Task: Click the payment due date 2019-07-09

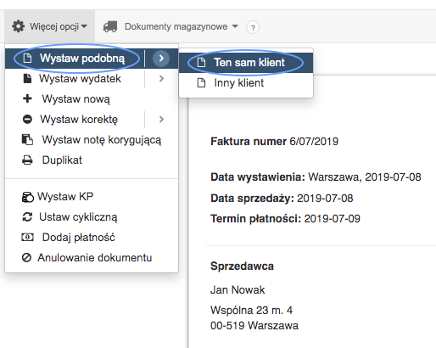Action: pos(333,219)
